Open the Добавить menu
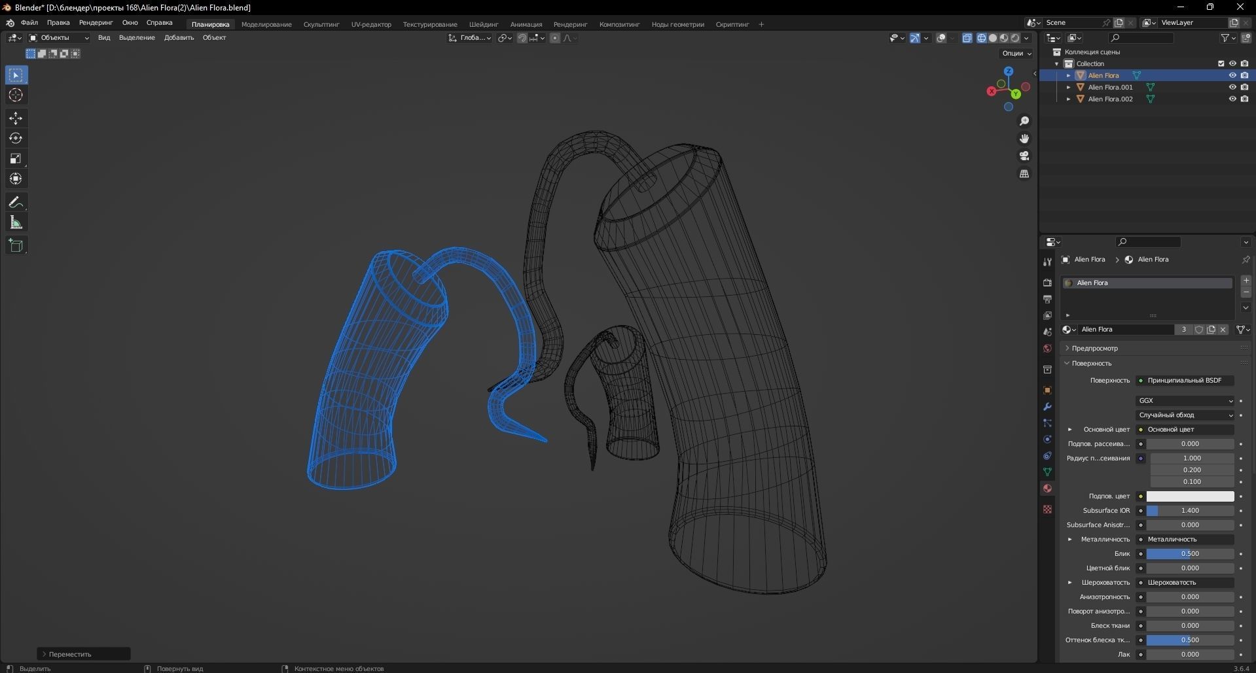The height and width of the screenshot is (673, 1256). click(x=179, y=38)
